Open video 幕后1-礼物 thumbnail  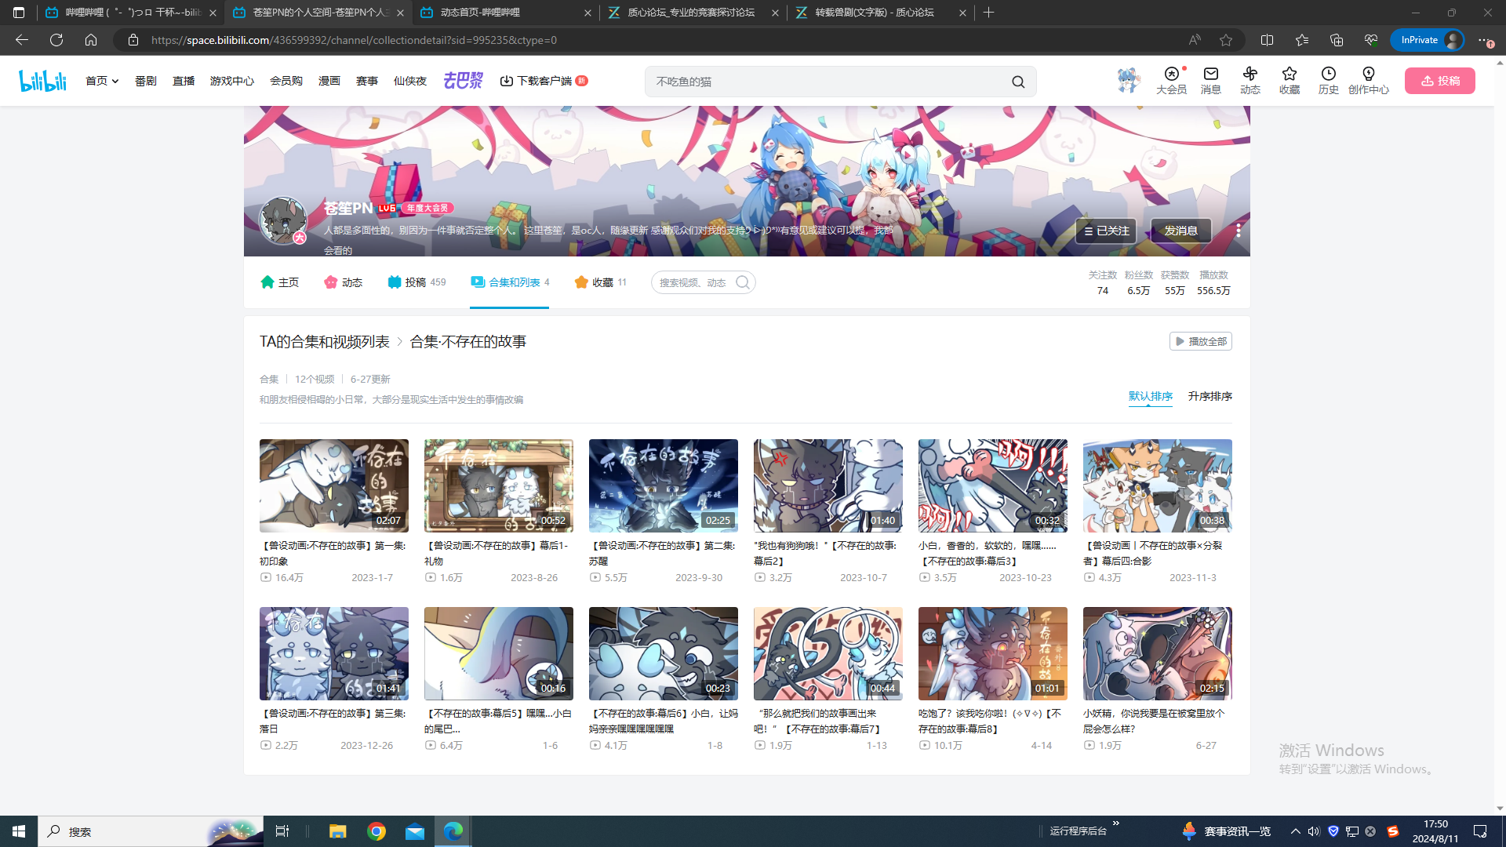(x=499, y=485)
